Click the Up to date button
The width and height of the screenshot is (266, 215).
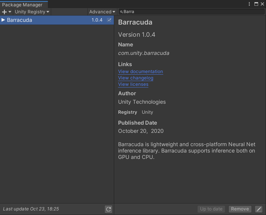211,209
